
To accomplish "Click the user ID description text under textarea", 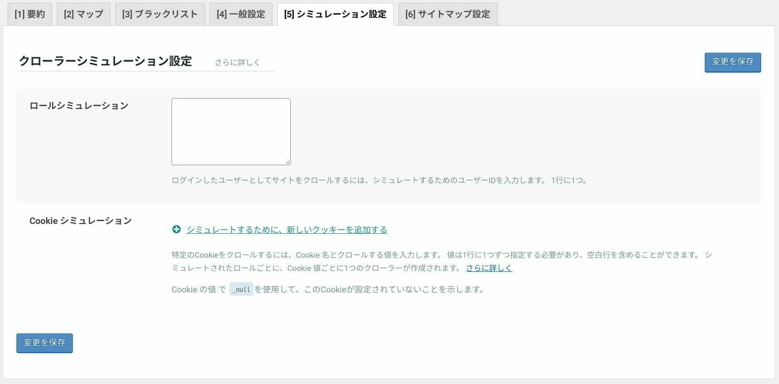I will [x=380, y=180].
